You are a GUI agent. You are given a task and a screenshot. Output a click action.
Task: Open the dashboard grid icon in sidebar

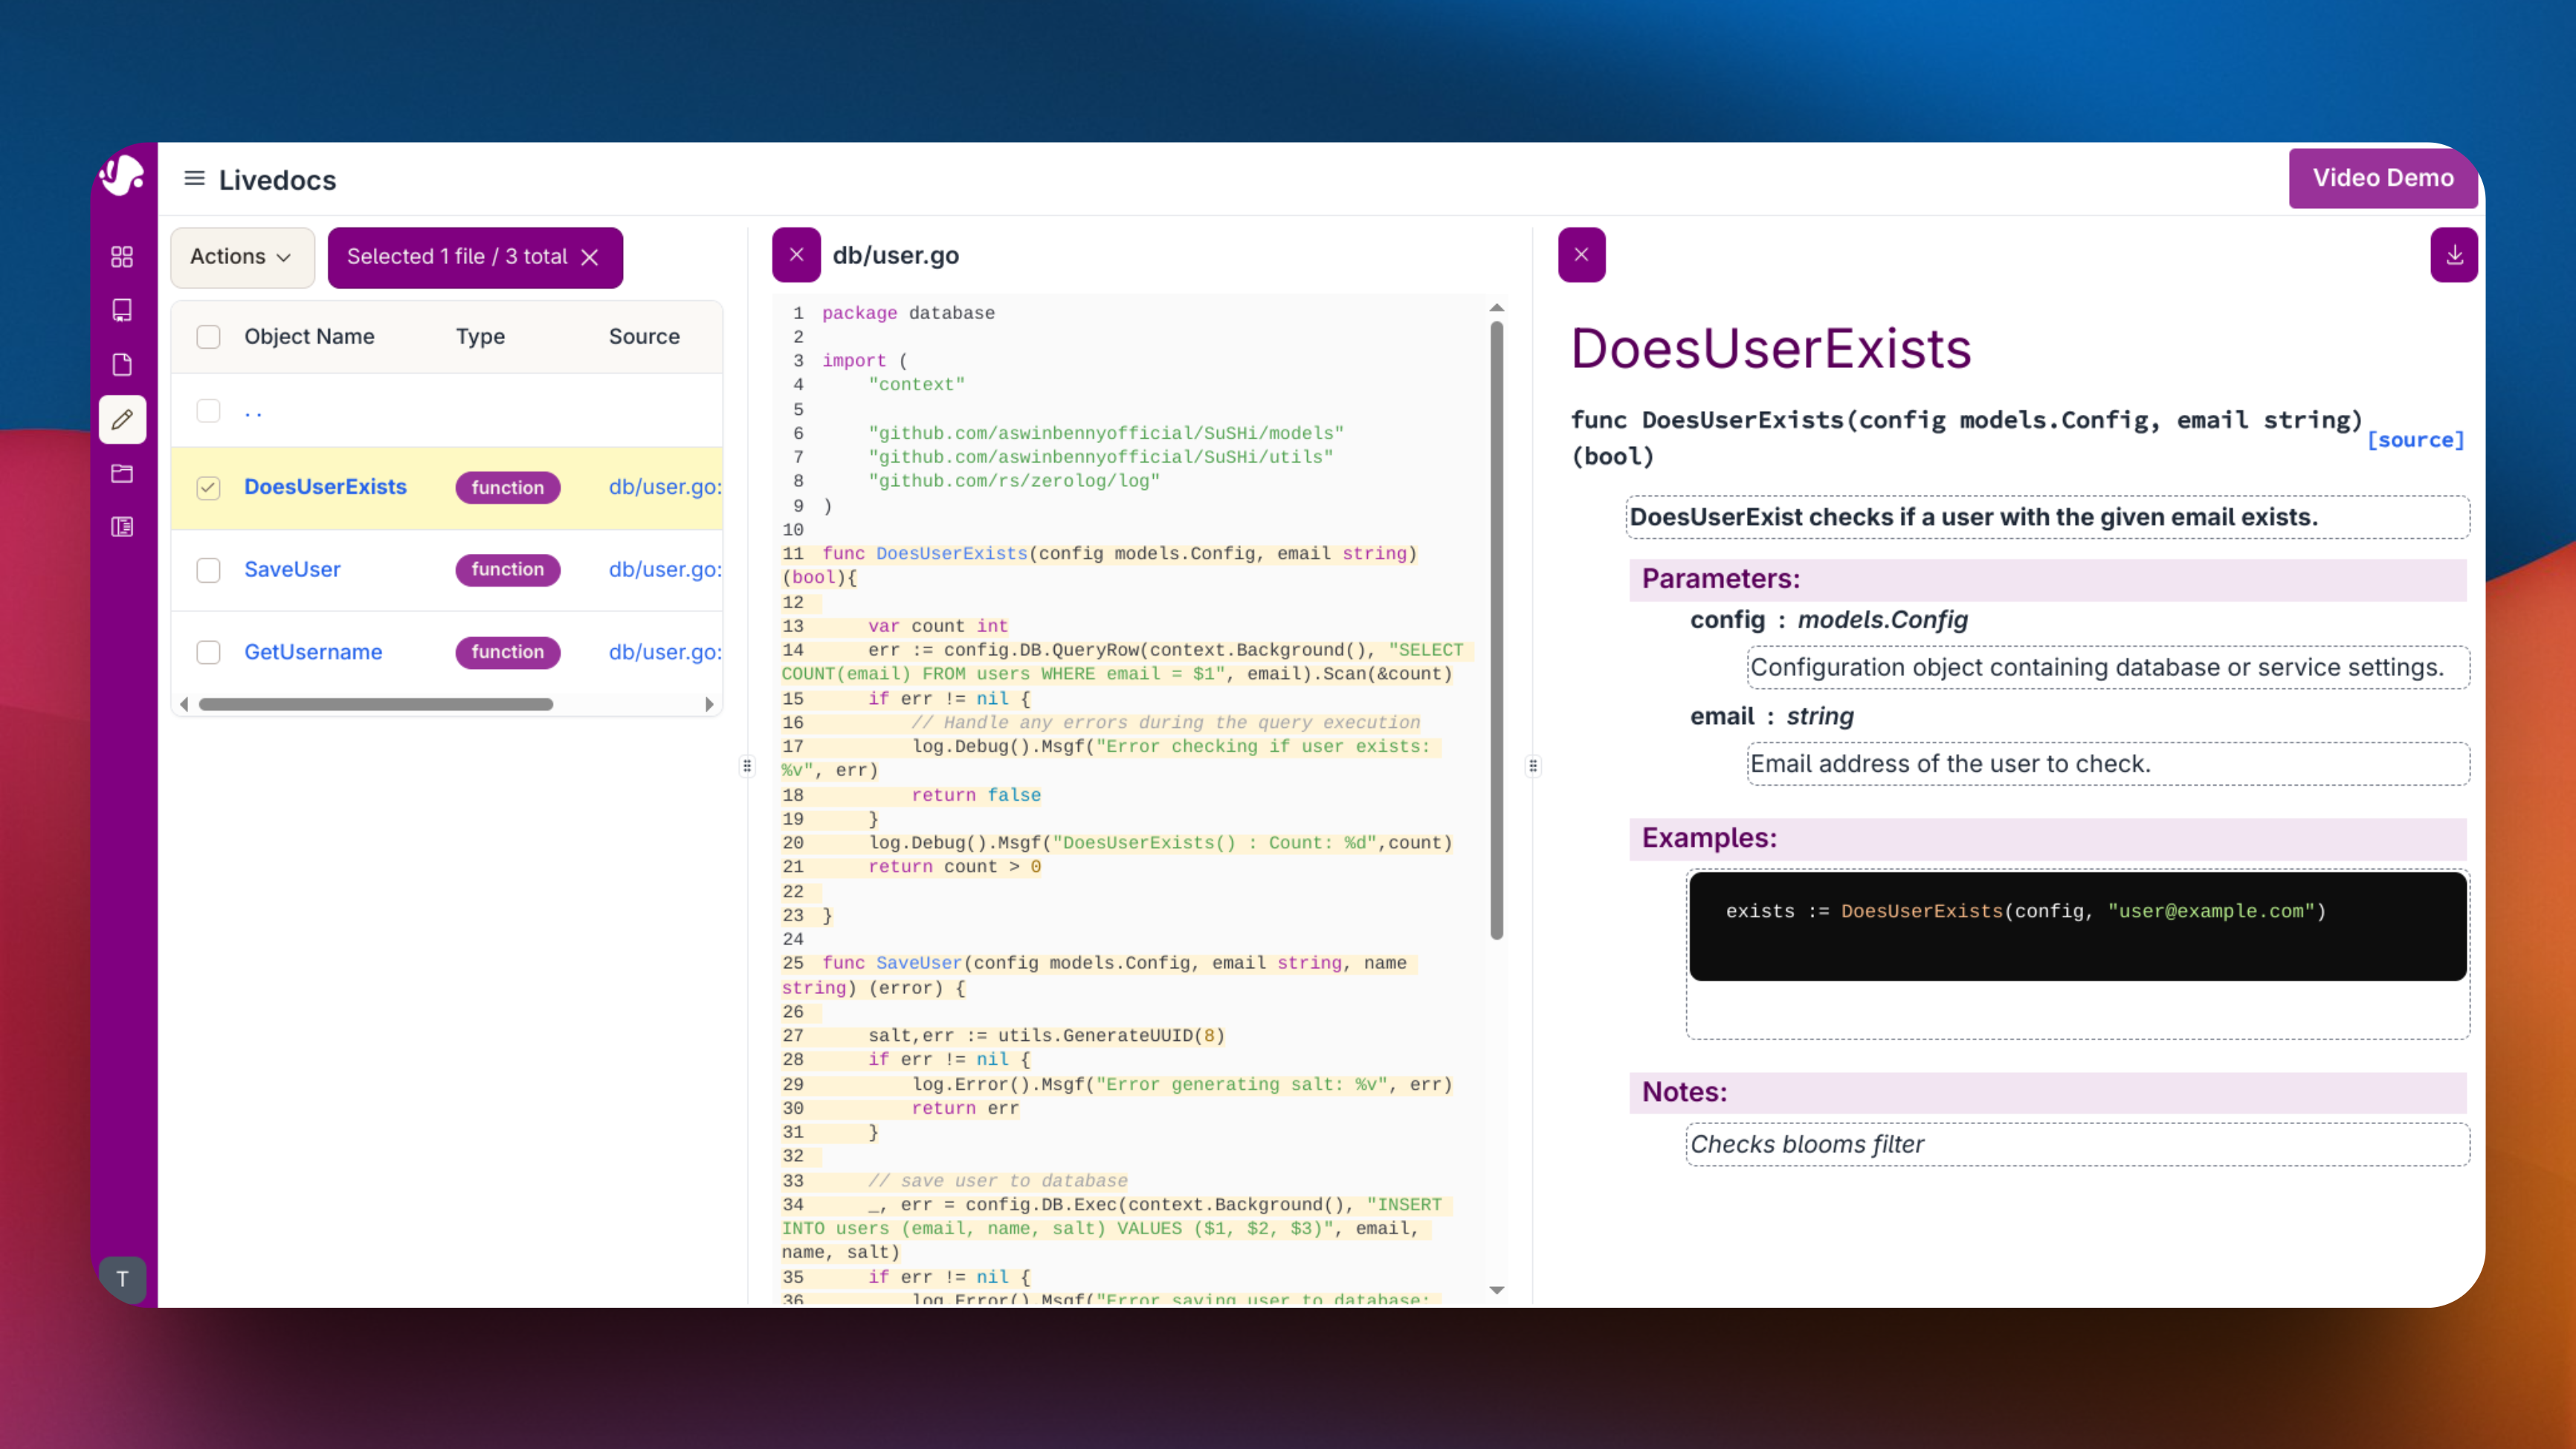click(122, 257)
